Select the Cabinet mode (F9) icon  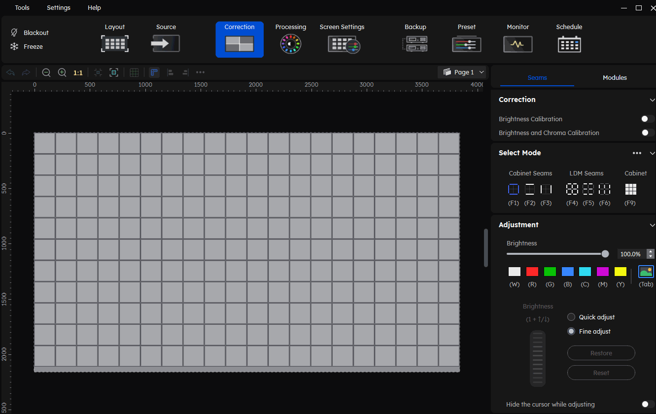[x=630, y=189]
